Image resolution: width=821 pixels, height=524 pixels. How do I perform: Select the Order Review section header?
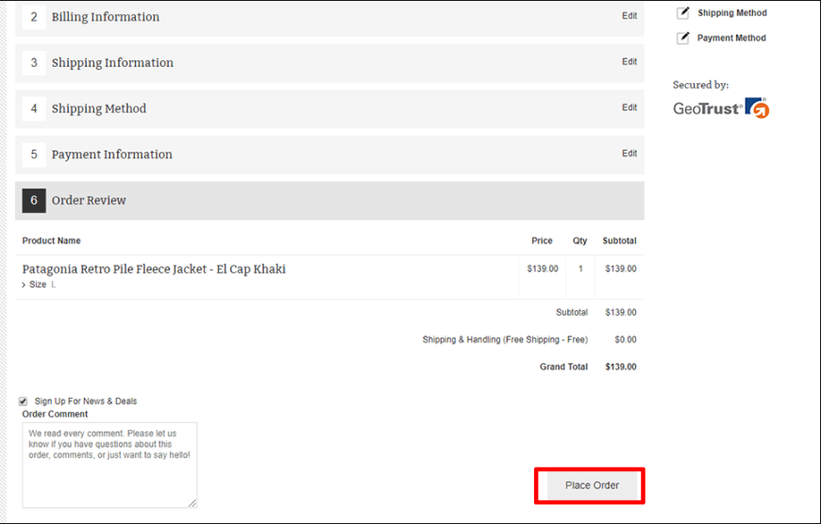pos(329,201)
